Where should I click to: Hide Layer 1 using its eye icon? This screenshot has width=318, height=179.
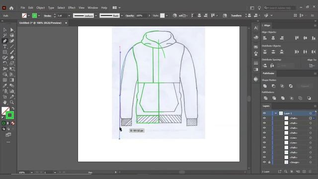point(264,113)
